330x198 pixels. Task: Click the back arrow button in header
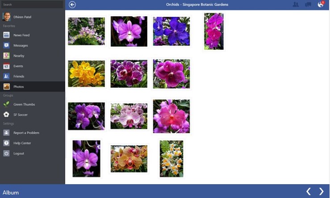[72, 4]
